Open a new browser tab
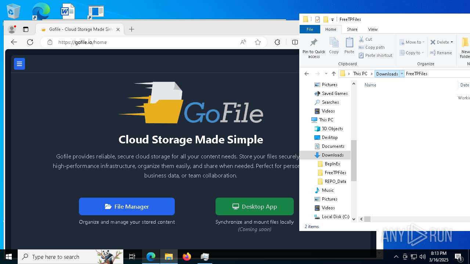Viewport: 470px width, 264px height. pyautogui.click(x=131, y=29)
